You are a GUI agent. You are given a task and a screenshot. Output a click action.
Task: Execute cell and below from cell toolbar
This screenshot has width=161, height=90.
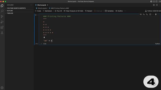pos(147,14)
